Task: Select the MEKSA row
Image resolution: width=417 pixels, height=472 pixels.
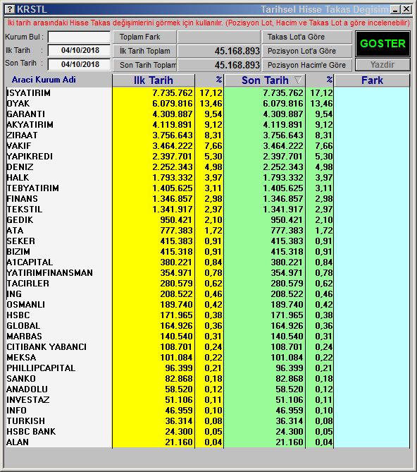Action: (x=208, y=358)
